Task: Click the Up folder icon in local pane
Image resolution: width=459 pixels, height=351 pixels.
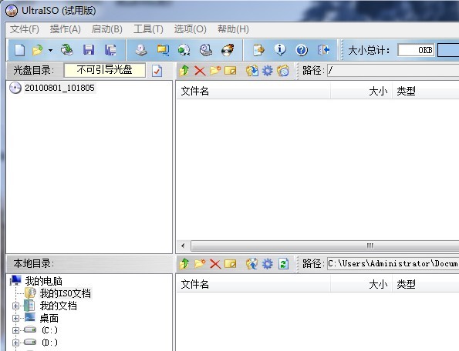Action: coord(184,264)
